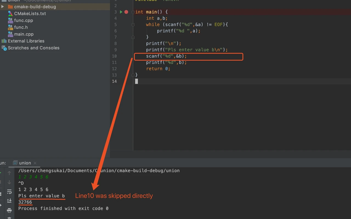Collapse the main function fold marker
351x219 pixels.
(x=133, y=12)
